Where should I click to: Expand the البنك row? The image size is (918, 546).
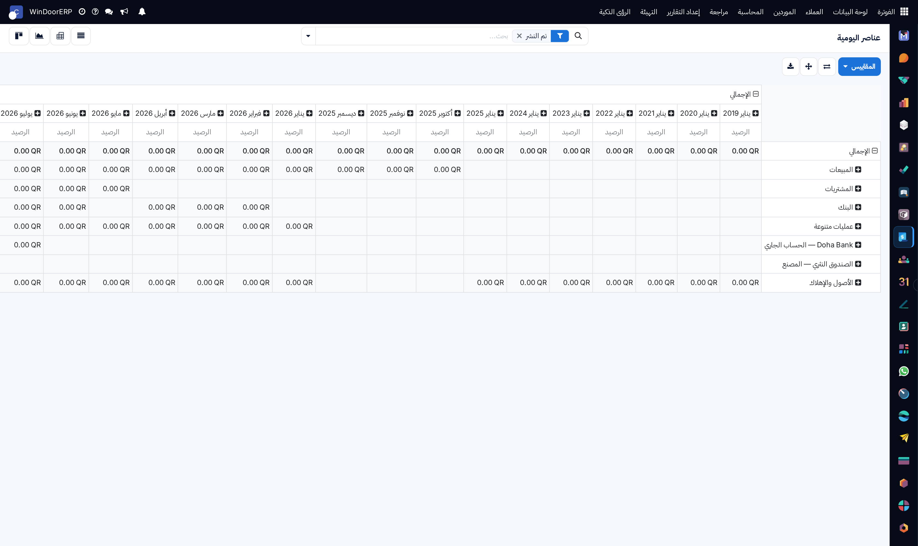pyautogui.click(x=858, y=207)
